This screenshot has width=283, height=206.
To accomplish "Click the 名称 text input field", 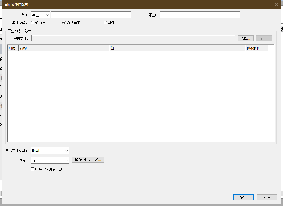I will click(91, 15).
